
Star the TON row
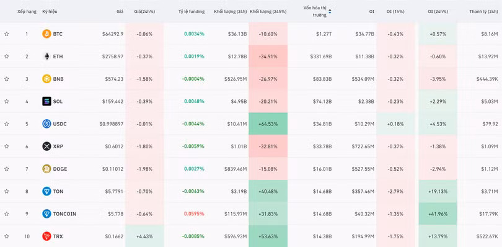(6, 191)
